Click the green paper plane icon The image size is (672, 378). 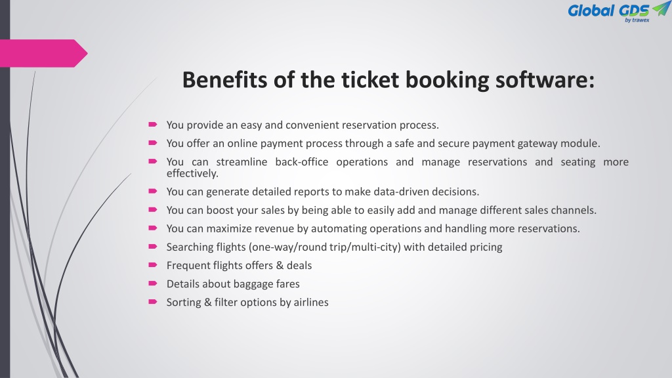tap(661, 8)
